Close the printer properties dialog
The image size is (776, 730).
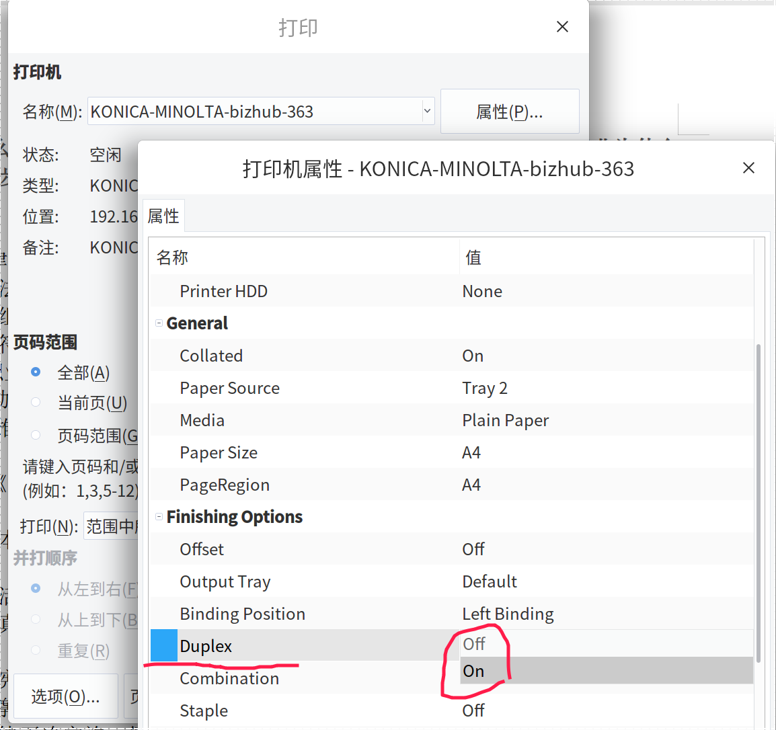click(x=748, y=168)
